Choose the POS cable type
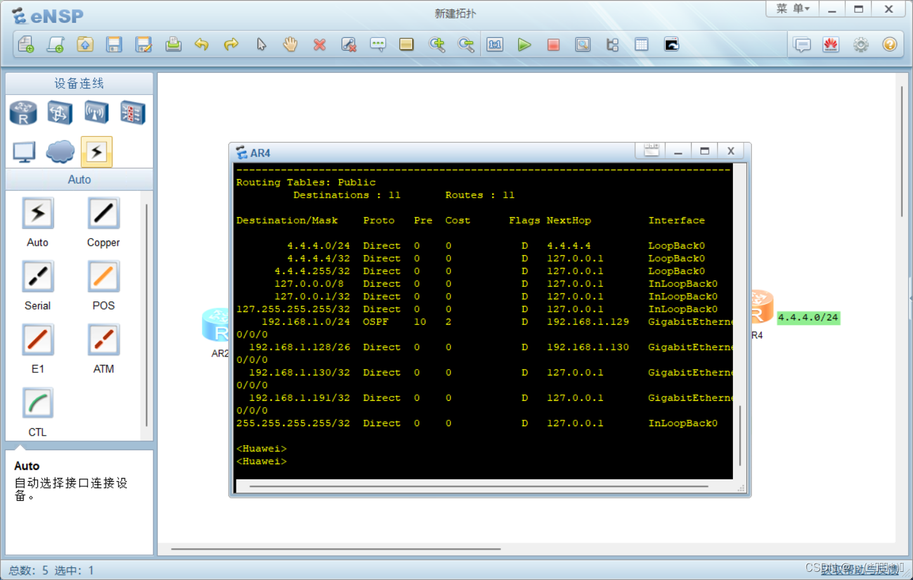 tap(103, 277)
